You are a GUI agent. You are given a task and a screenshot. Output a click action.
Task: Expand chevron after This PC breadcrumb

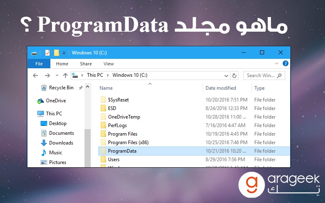pos(108,75)
